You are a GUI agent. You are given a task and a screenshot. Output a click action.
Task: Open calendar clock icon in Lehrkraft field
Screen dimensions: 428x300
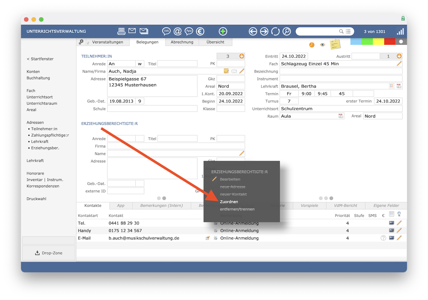tap(399, 86)
